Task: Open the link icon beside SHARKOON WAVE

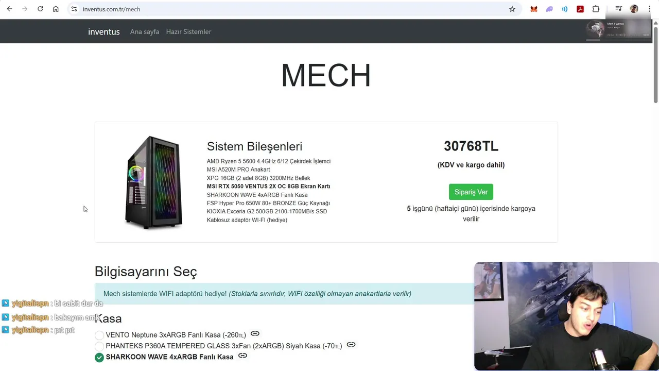Action: pos(242,356)
